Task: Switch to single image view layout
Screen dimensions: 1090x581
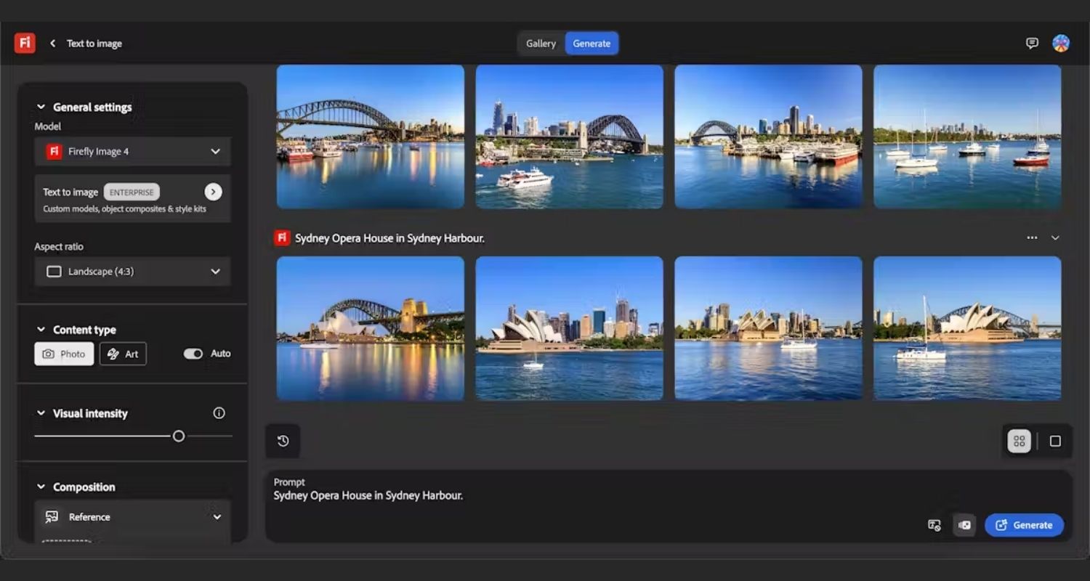Action: click(1055, 441)
